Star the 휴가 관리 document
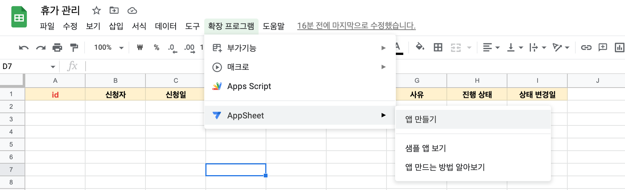625x190 pixels. (96, 10)
